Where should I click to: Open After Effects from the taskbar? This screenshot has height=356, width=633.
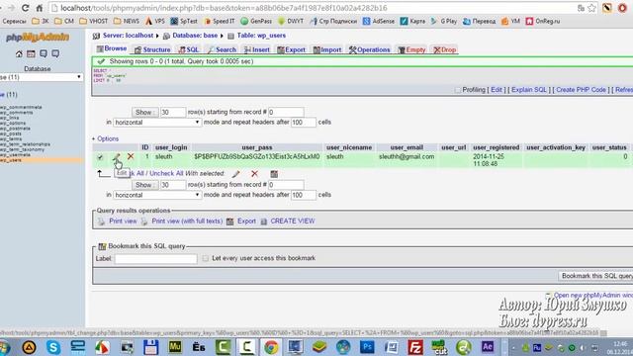click(488, 347)
